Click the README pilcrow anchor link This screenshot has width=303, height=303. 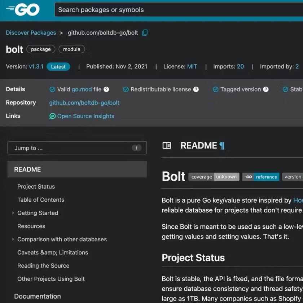click(x=222, y=146)
